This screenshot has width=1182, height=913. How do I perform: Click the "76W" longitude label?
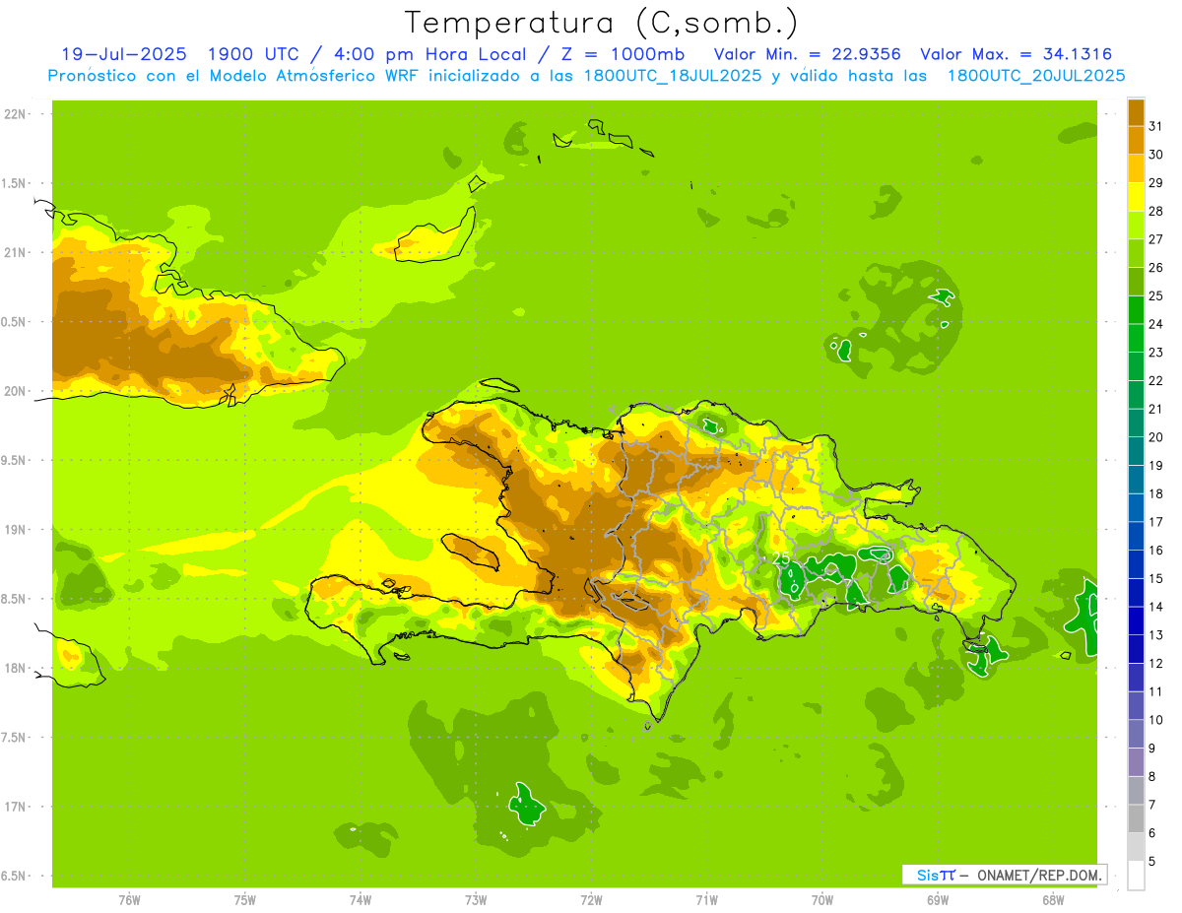pyautogui.click(x=129, y=899)
